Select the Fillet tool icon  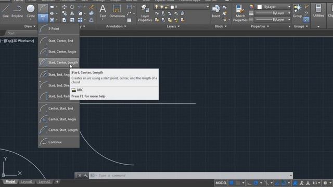point(80,14)
